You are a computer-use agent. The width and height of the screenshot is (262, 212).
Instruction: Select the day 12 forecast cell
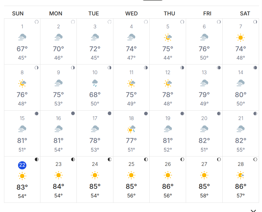coord(168,87)
